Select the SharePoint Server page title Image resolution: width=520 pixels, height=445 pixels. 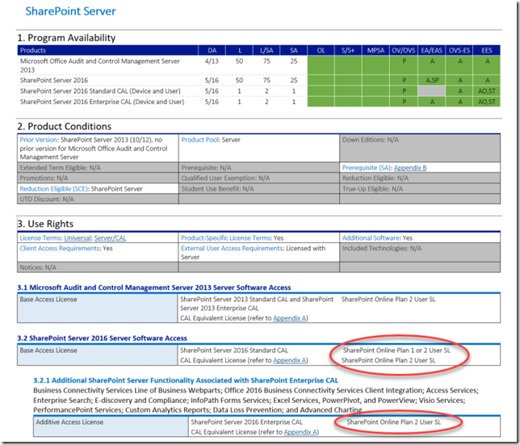pyautogui.click(x=70, y=11)
